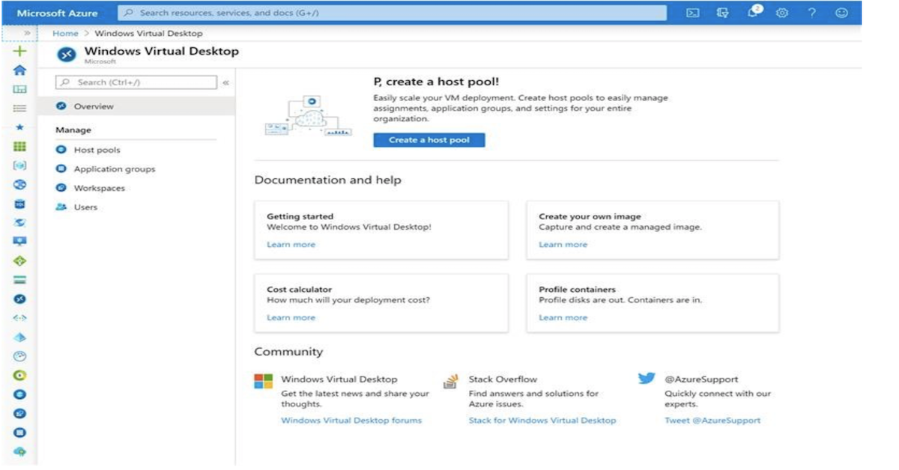This screenshot has width=899, height=470.
Task: Click the Cost calculator card title
Action: 299,290
